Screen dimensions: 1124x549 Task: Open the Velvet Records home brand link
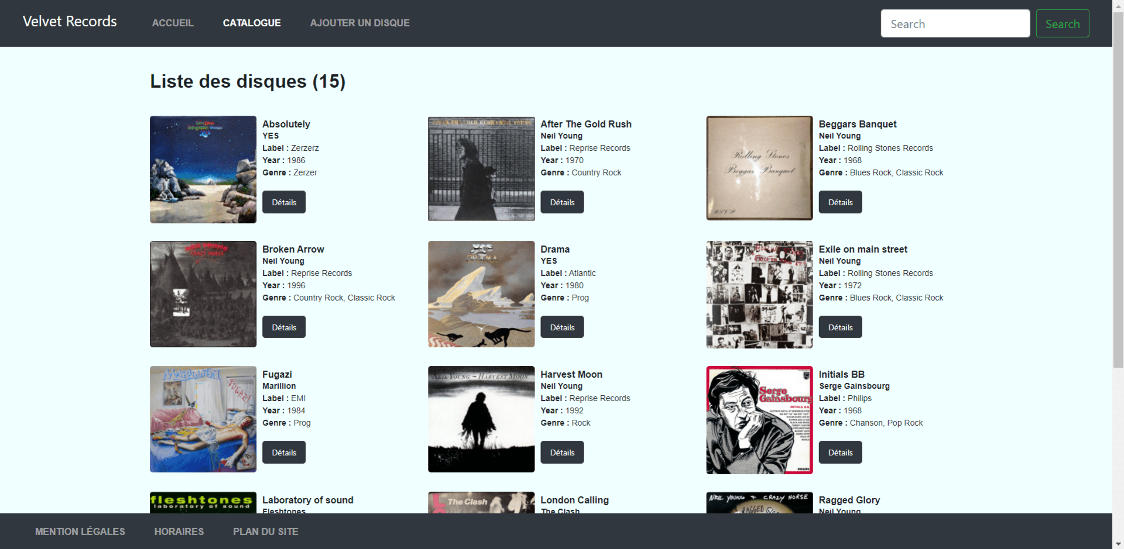click(70, 22)
